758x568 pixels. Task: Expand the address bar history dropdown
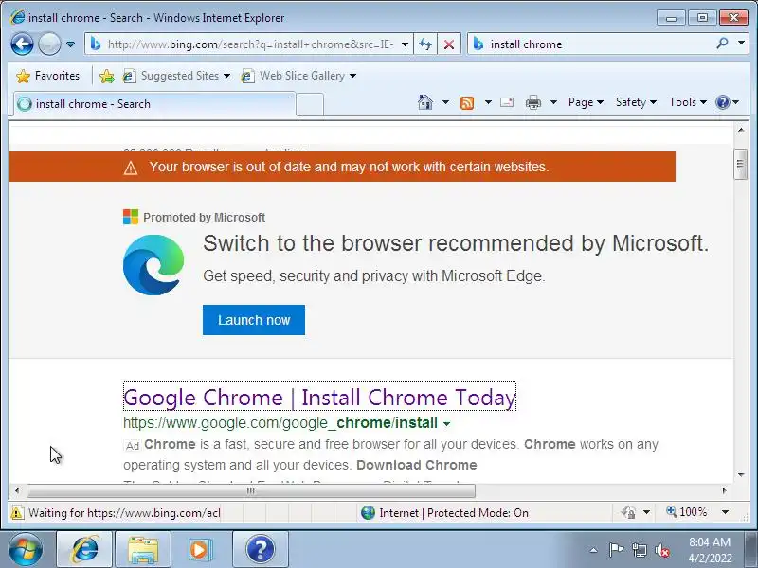406,44
